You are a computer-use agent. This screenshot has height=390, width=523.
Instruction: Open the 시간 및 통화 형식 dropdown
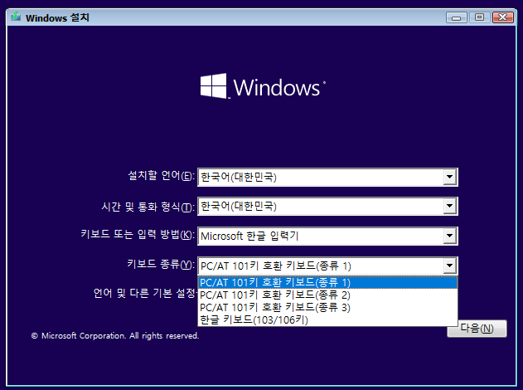click(x=327, y=207)
